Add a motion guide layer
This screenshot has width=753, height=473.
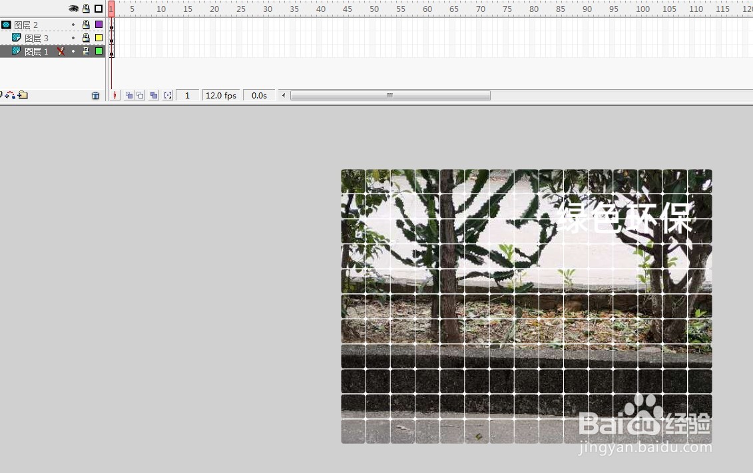coord(10,95)
